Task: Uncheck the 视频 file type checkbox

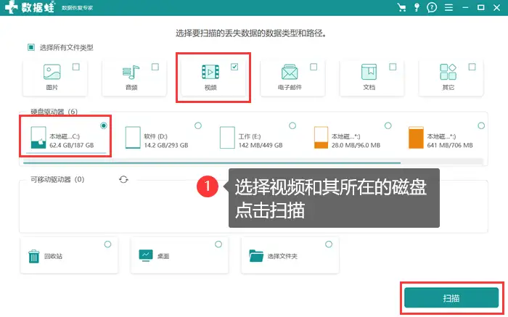Action: click(234, 67)
